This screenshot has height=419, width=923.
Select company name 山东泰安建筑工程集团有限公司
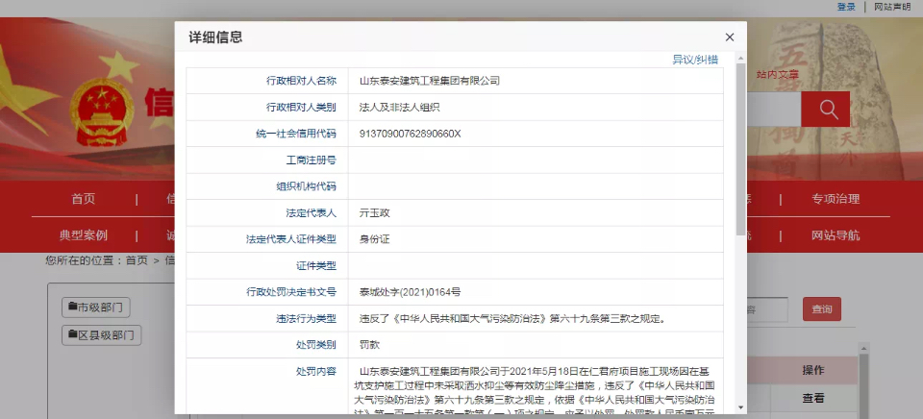coord(430,81)
